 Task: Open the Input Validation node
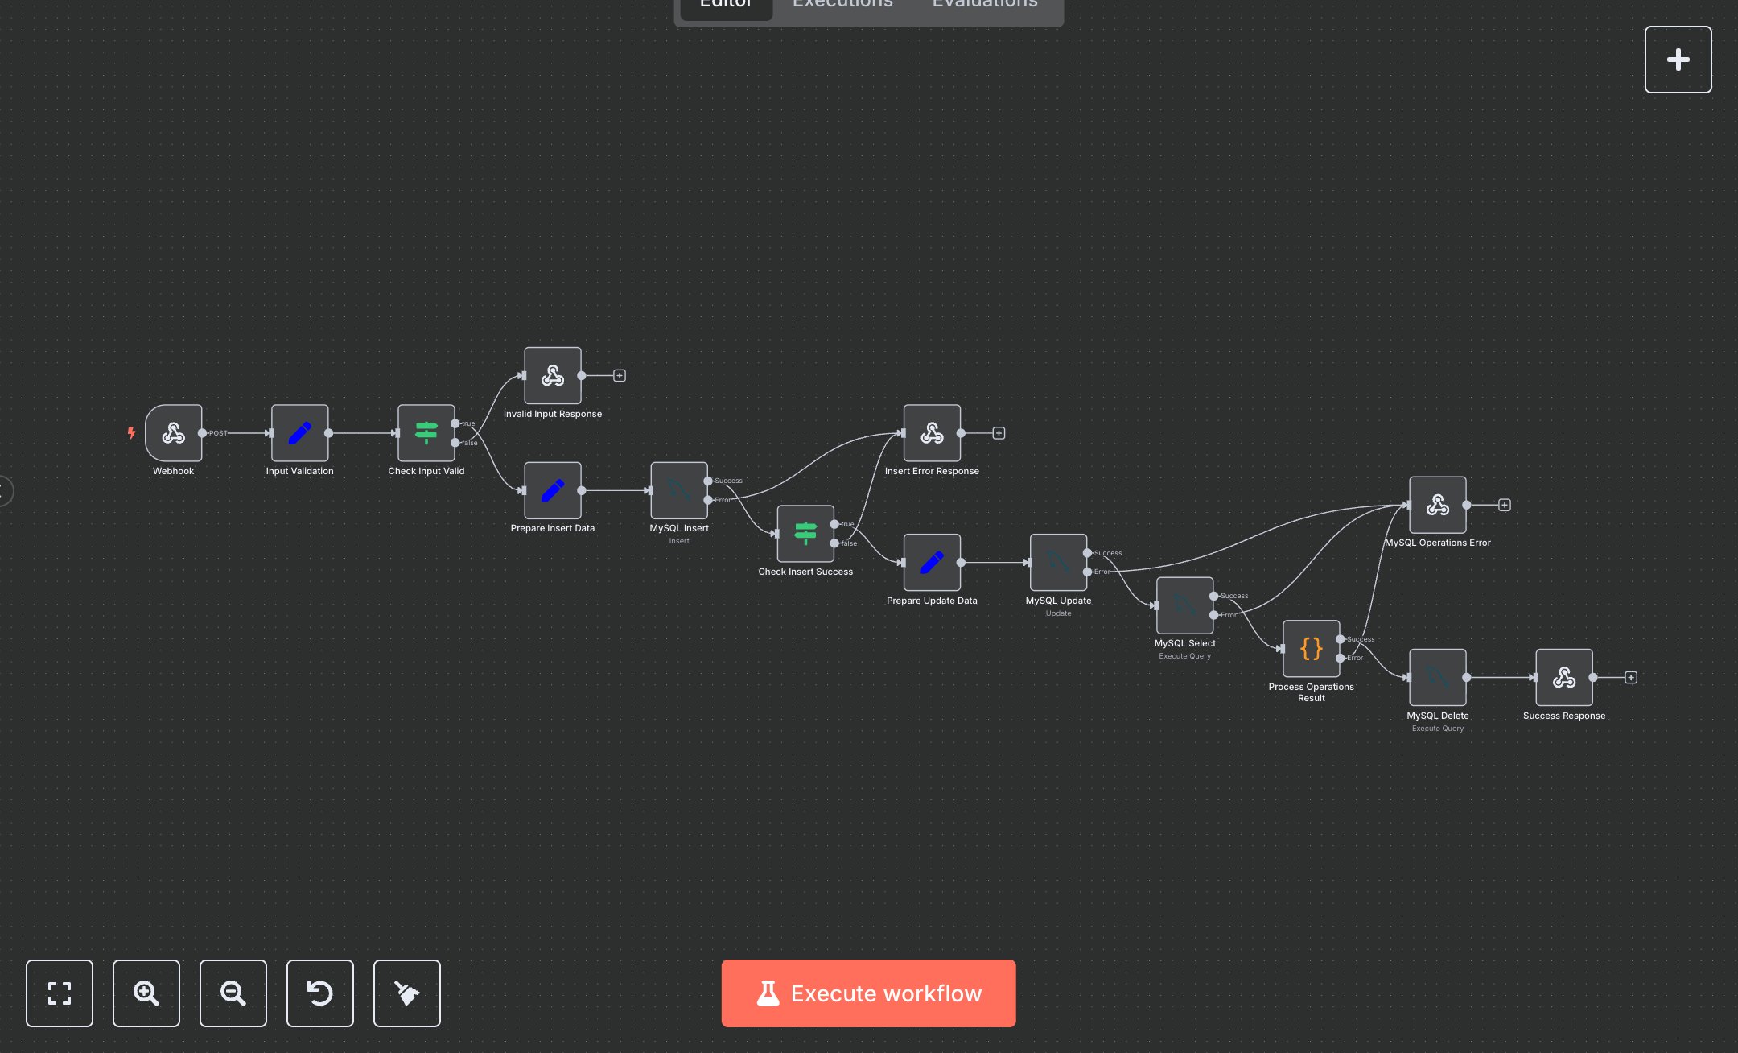(299, 433)
